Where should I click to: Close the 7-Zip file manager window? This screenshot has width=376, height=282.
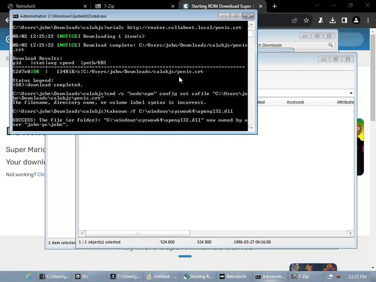tap(348, 59)
